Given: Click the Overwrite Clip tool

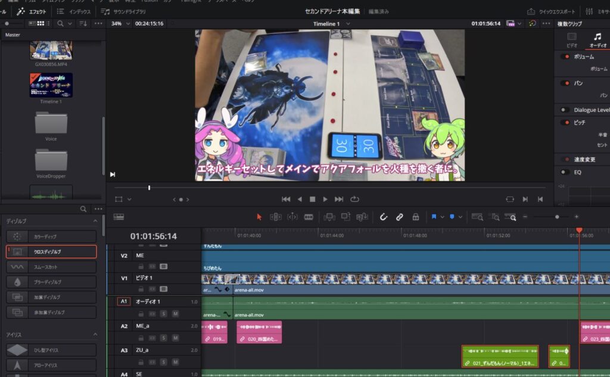Looking at the screenshot, I should [x=346, y=217].
